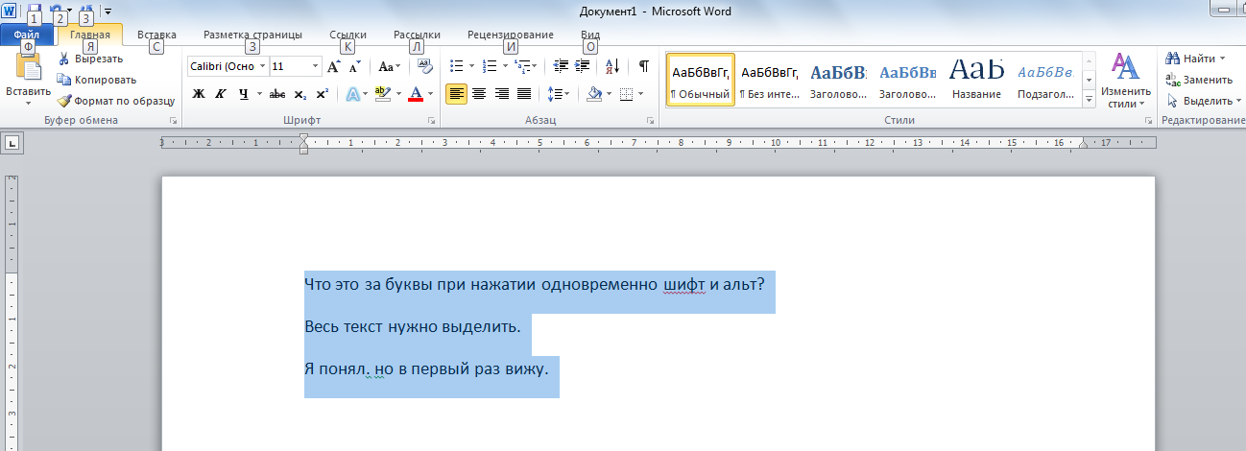
Task: Align the paragraph to the right
Action: coord(501,94)
